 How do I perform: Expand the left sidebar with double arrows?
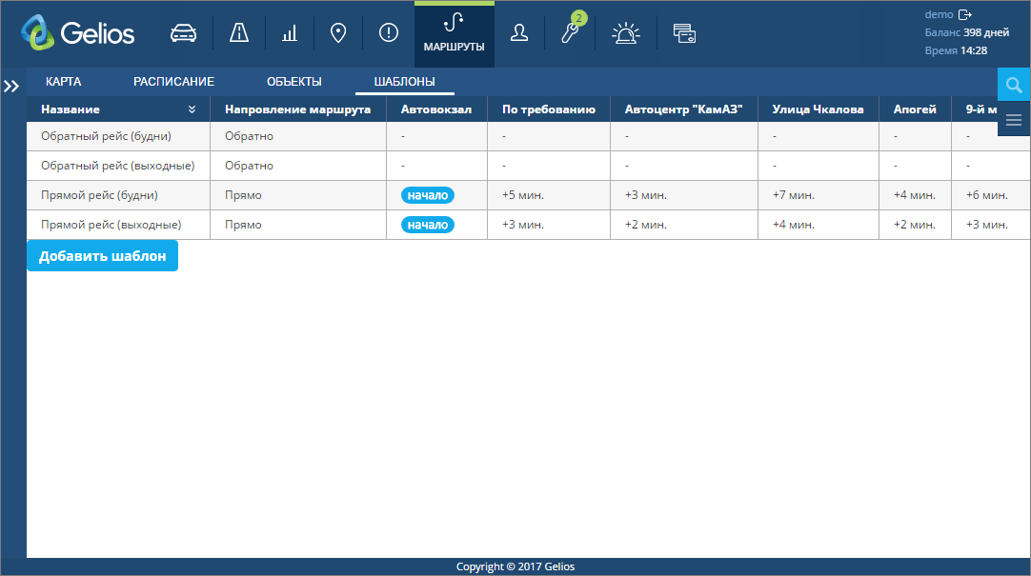click(11, 87)
